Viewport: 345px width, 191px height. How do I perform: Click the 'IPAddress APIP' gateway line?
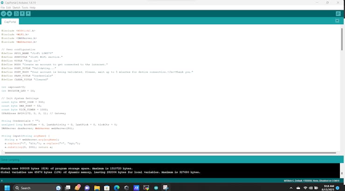[34, 113]
